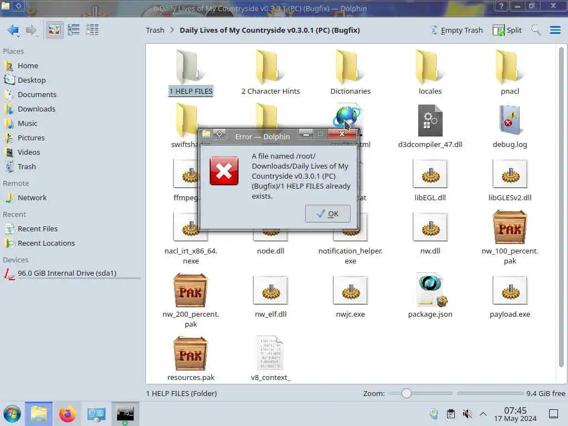Image resolution: width=568 pixels, height=426 pixels.
Task: Select the 1 HELP FILES folder
Action: pos(191,73)
